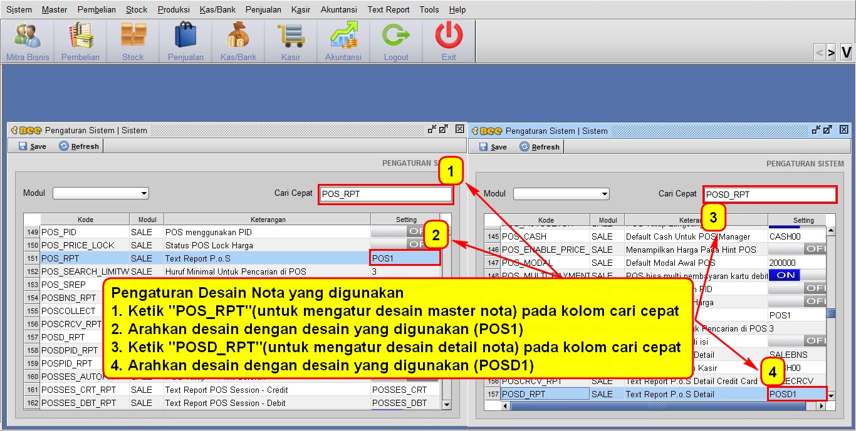Open the Produksi menu
This screenshot has width=856, height=431.
[x=174, y=9]
